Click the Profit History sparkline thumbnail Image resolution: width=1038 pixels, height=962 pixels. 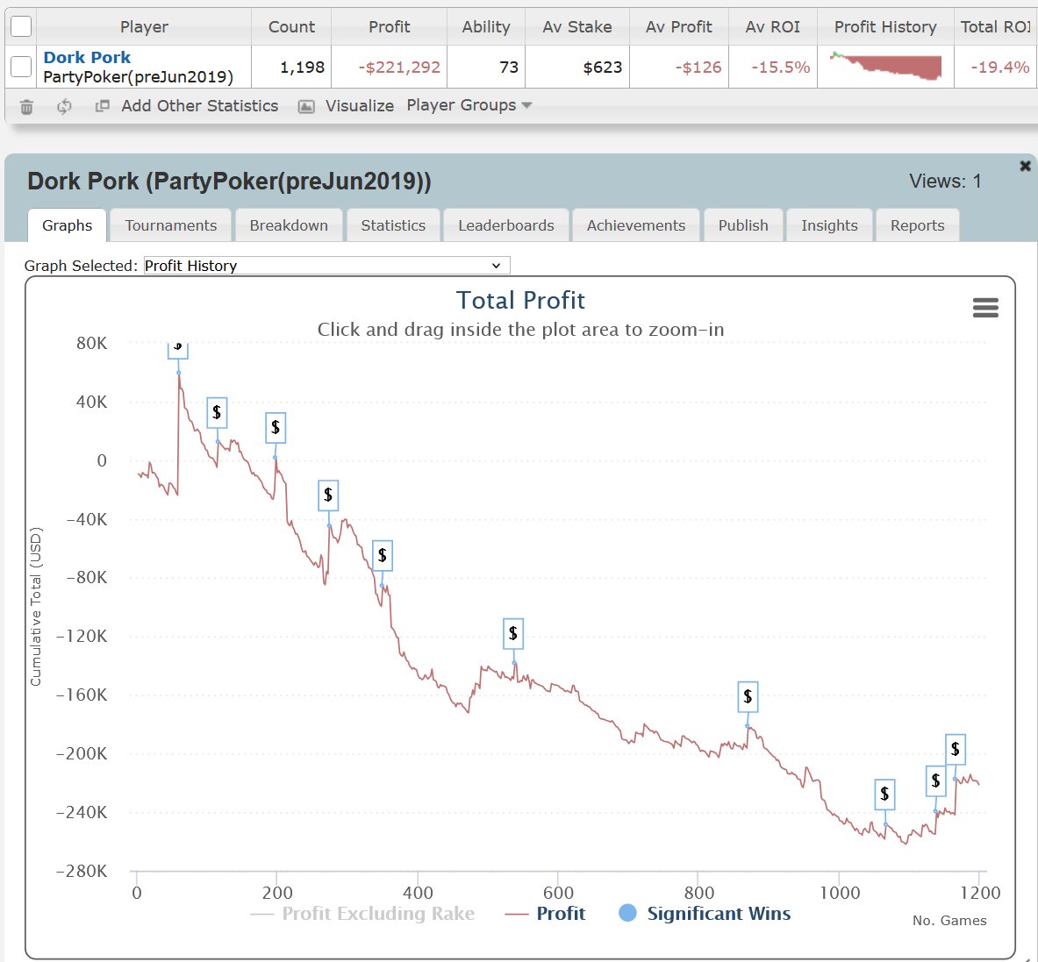click(884, 66)
